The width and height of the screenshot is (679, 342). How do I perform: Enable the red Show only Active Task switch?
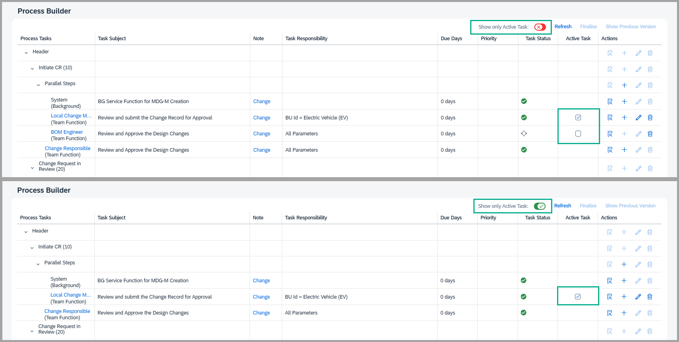coord(540,27)
